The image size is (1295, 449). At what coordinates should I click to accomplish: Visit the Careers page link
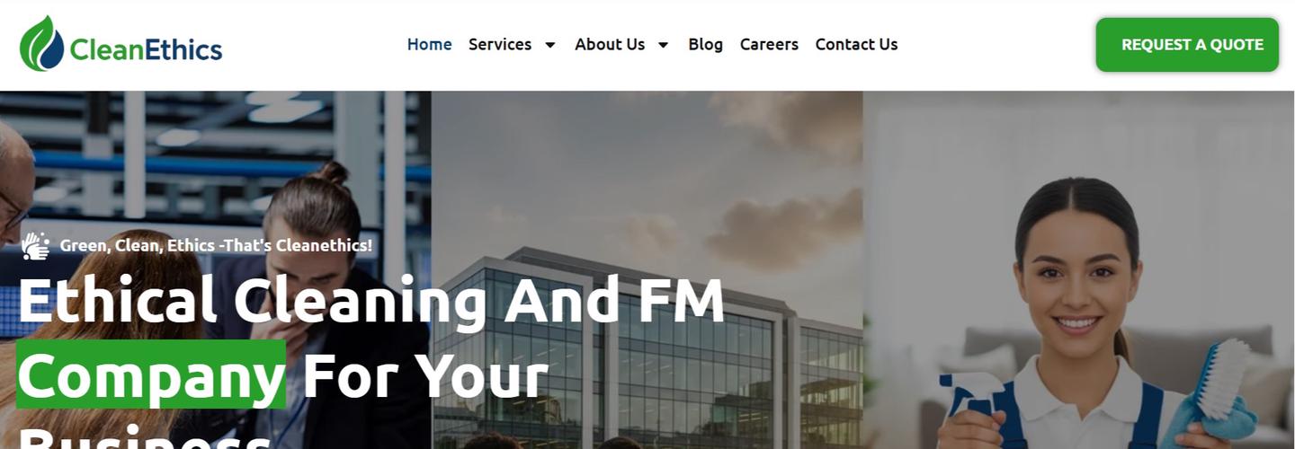click(x=769, y=44)
